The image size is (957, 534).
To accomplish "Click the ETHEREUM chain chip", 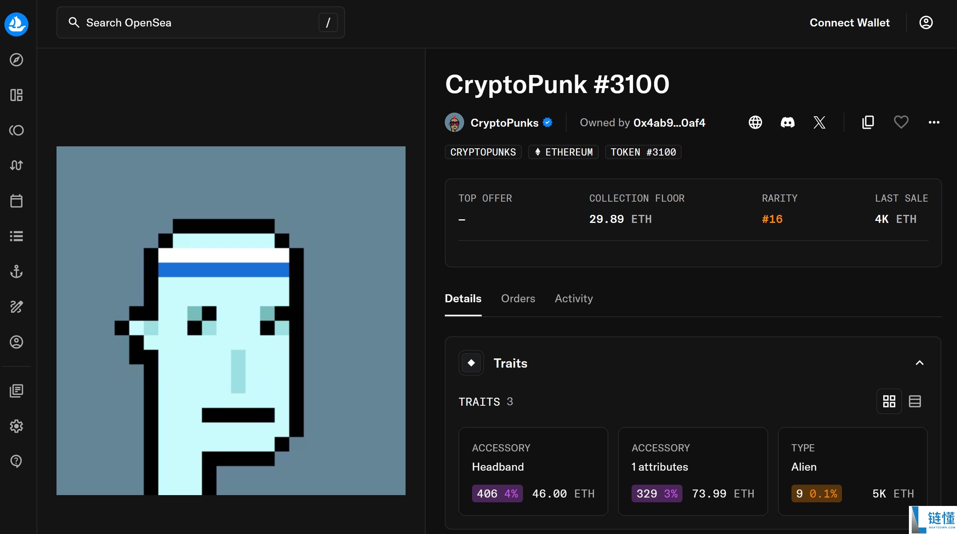I will 563,152.
